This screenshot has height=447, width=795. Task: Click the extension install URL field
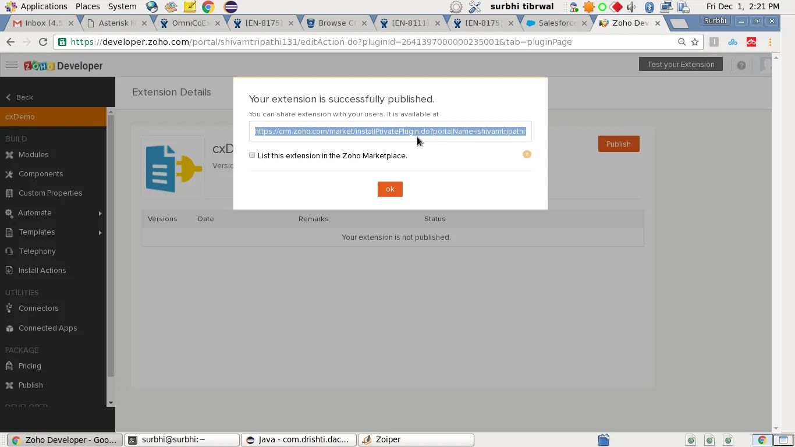[x=391, y=132]
